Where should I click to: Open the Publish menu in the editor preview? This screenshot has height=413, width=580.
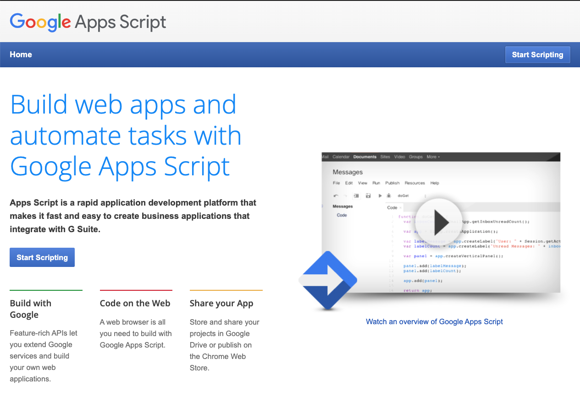pyautogui.click(x=392, y=183)
